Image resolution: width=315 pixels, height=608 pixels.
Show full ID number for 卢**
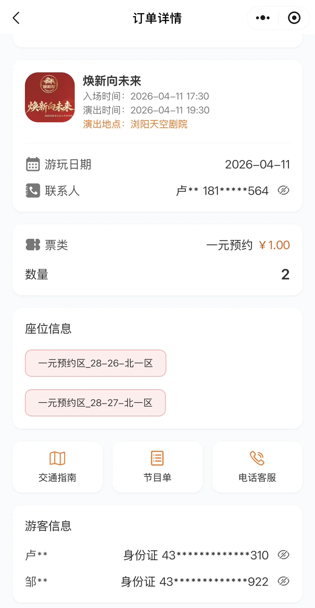pos(283,555)
